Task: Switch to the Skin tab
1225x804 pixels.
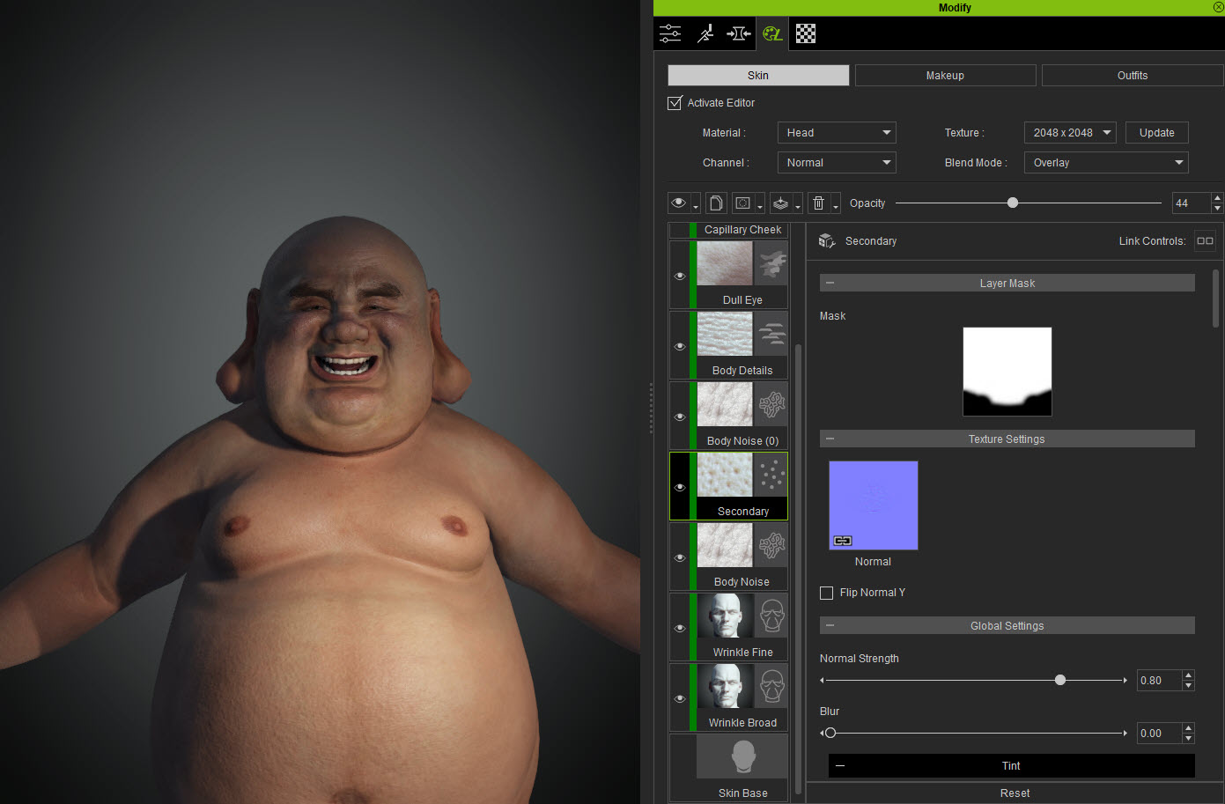Action: (x=758, y=75)
